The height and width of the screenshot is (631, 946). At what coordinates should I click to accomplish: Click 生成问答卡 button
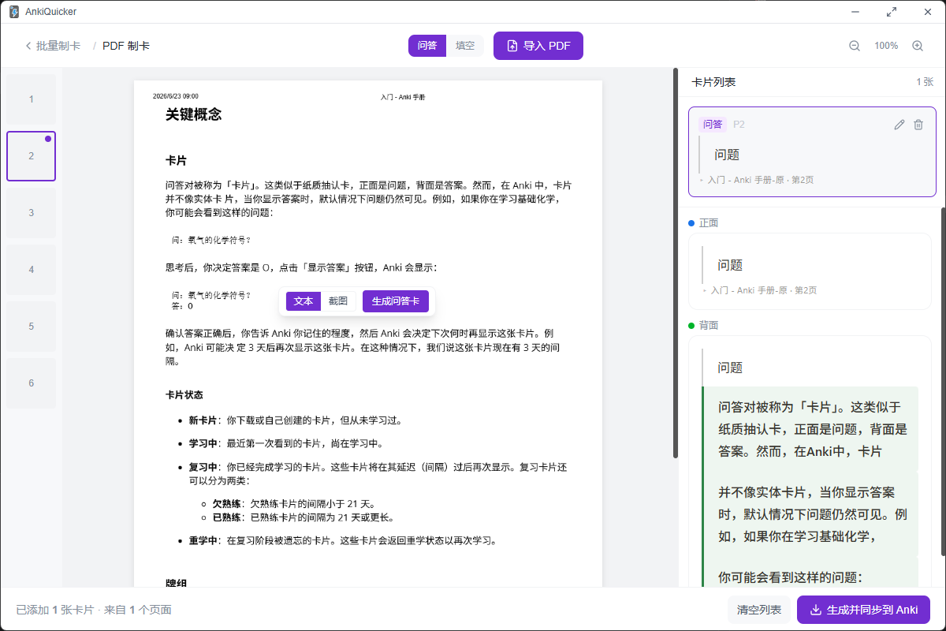click(396, 301)
